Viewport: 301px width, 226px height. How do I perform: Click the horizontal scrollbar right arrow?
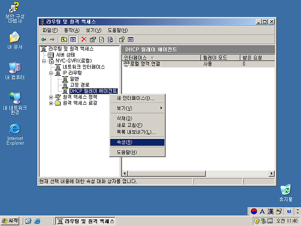coord(271,174)
